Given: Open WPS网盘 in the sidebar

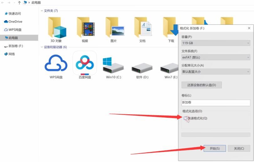Looking at the screenshot, I should 13,30.
